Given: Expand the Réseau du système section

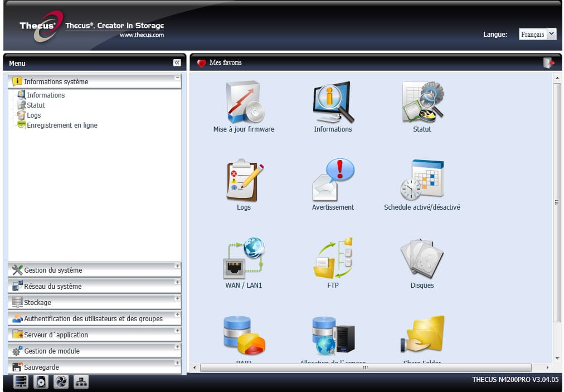Looking at the screenshot, I should pyautogui.click(x=177, y=282).
